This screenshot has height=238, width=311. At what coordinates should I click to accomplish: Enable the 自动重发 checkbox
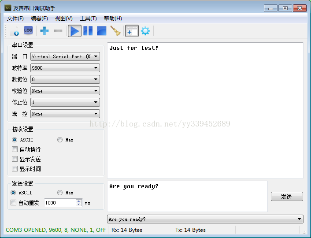25,203
